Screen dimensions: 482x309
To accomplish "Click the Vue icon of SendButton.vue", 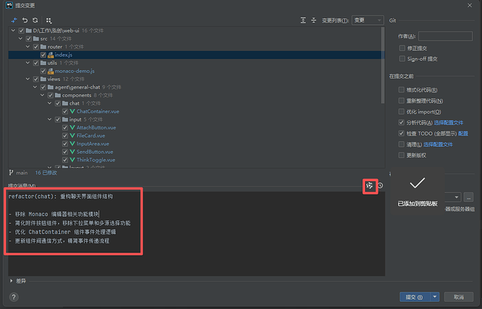I will tap(73, 152).
